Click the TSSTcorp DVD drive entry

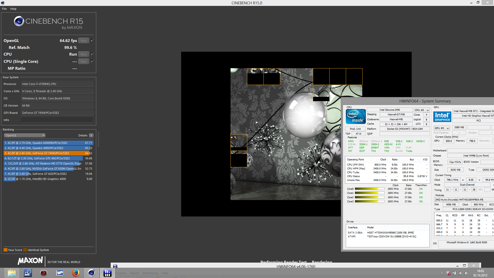tap(387, 237)
